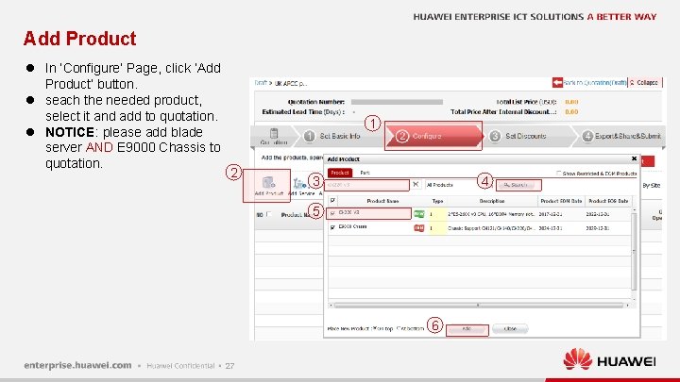Click the Product EOM Date column header
Viewport: 680px width, 382px height.
tap(561, 201)
